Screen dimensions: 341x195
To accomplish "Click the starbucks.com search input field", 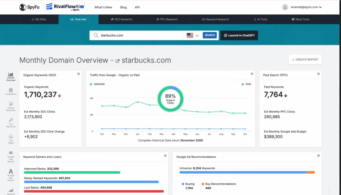I will pos(140,35).
